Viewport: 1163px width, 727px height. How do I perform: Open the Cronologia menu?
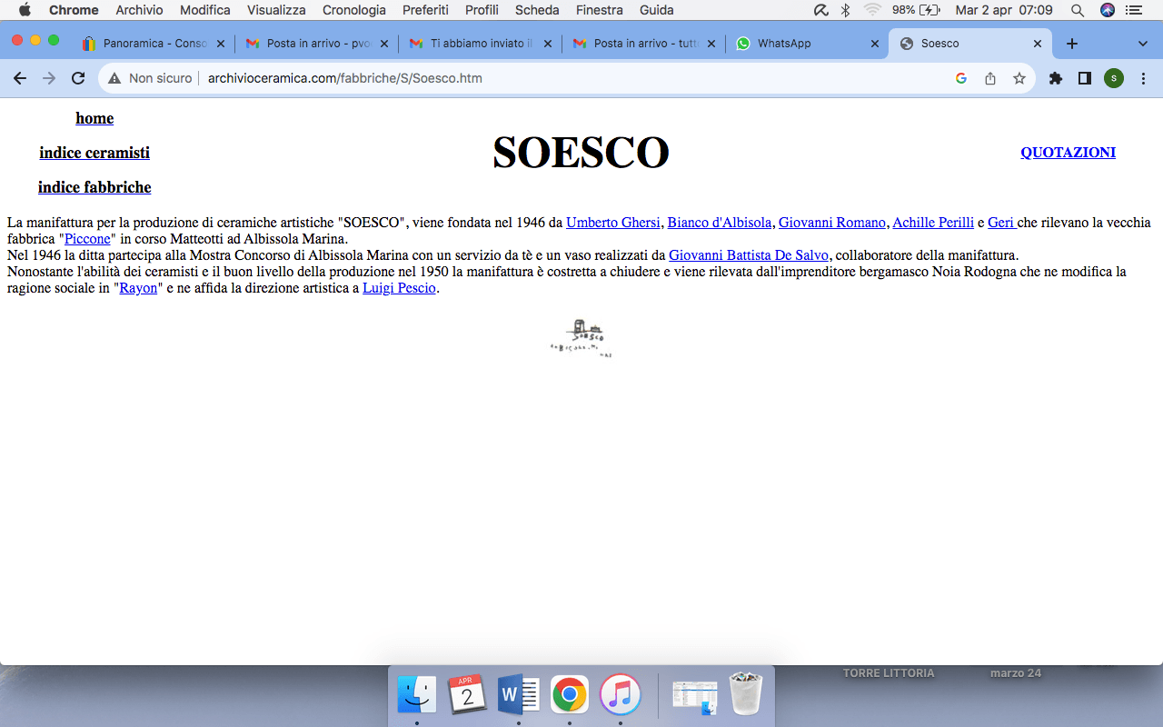(x=354, y=10)
